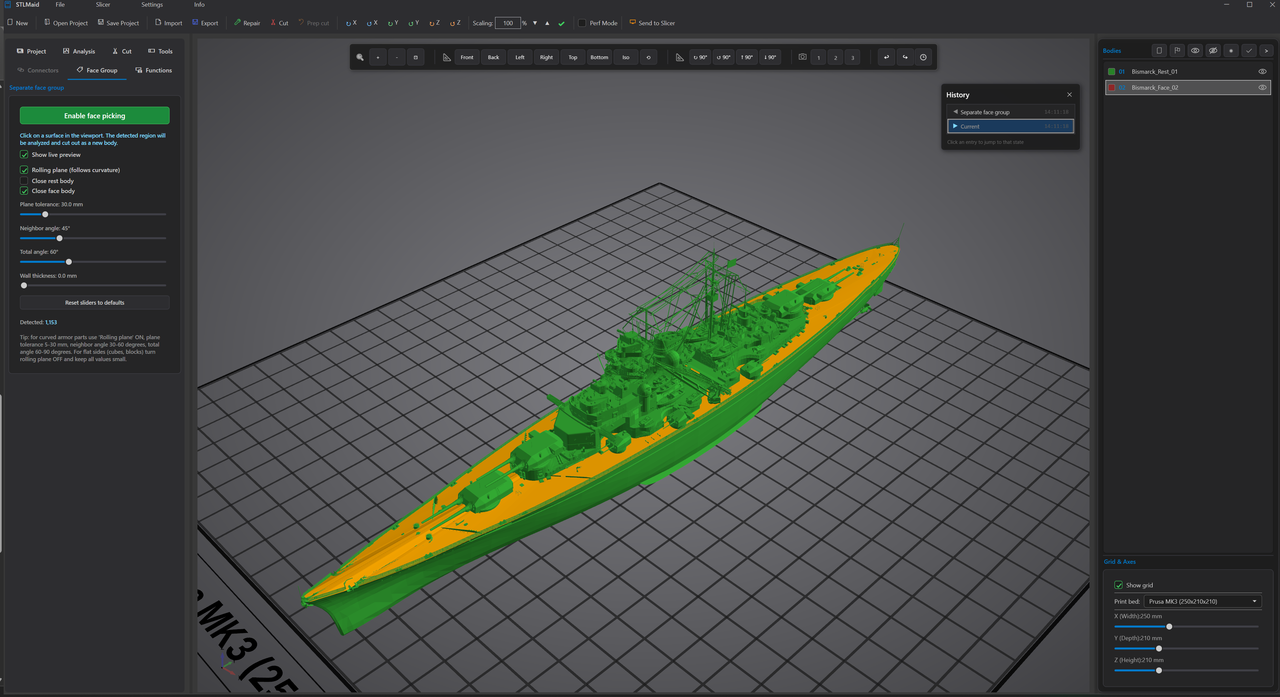The image size is (1280, 697).
Task: Hide all bodies with the crossed-eye button
Action: (1213, 50)
